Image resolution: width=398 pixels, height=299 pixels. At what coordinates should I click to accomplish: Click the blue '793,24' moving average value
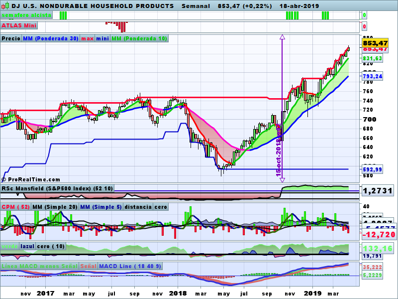coord(372,76)
